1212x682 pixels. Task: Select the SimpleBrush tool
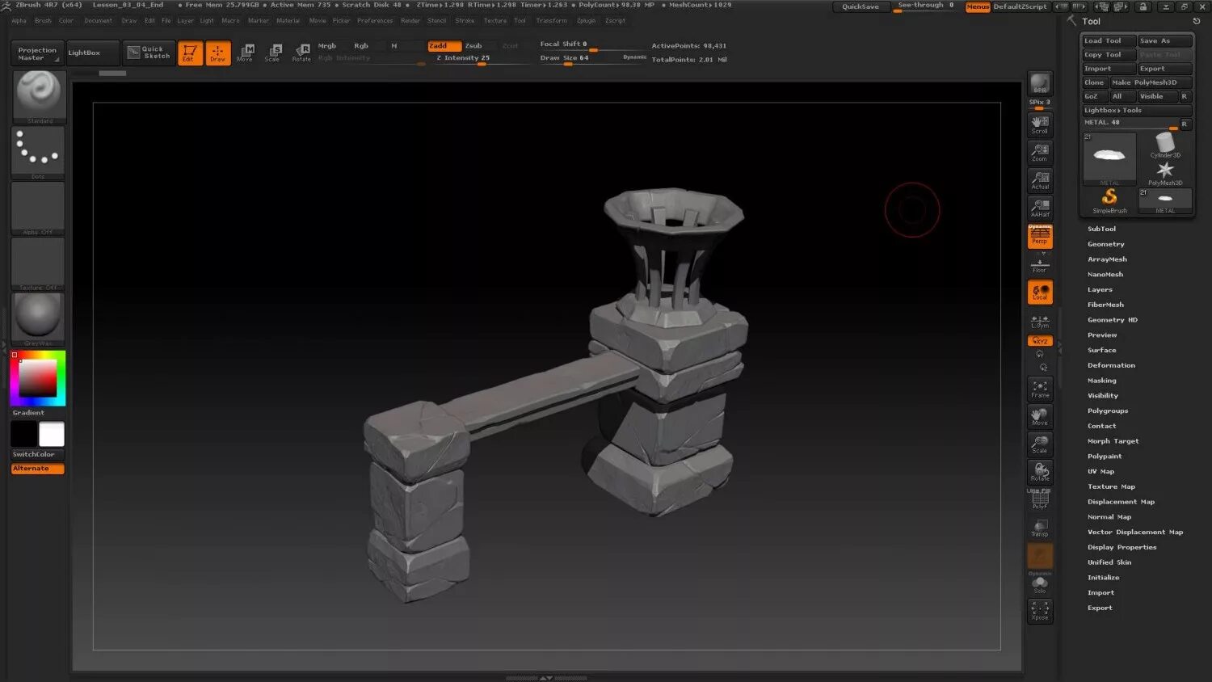coord(1109,200)
